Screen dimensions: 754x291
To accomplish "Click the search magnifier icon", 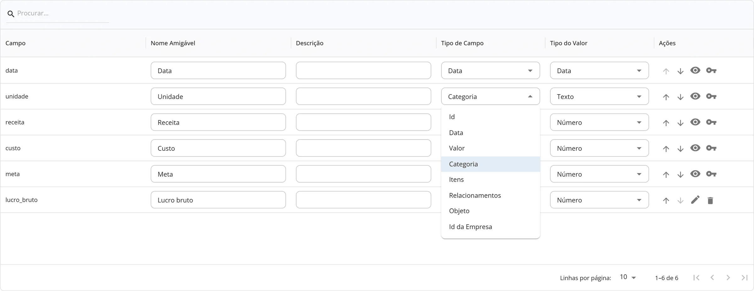I will [11, 14].
